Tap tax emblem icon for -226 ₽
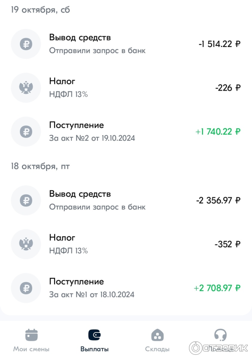The width and height of the screenshot is (252, 359). click(x=26, y=88)
